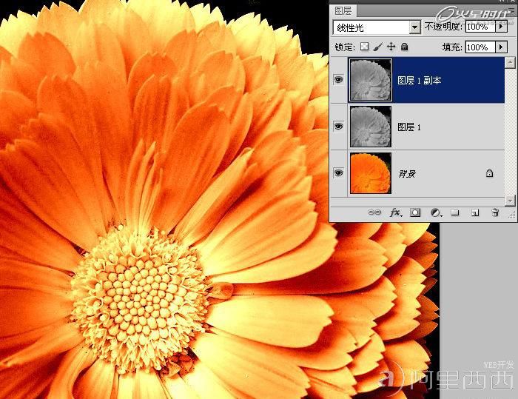Toggle lock all padlock icon

coord(404,47)
